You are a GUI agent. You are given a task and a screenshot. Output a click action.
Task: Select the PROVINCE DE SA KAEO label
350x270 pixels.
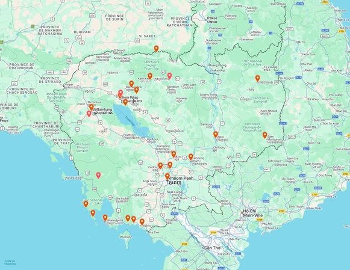click(49, 80)
